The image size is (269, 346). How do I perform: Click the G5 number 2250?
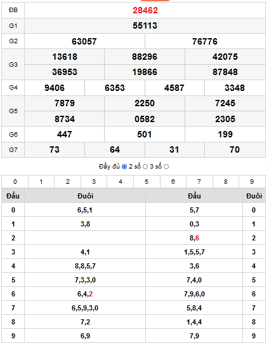145,103
